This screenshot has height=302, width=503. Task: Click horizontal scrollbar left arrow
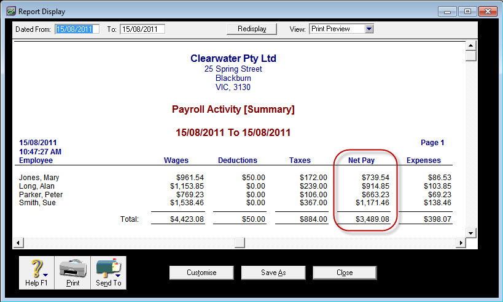[18, 243]
